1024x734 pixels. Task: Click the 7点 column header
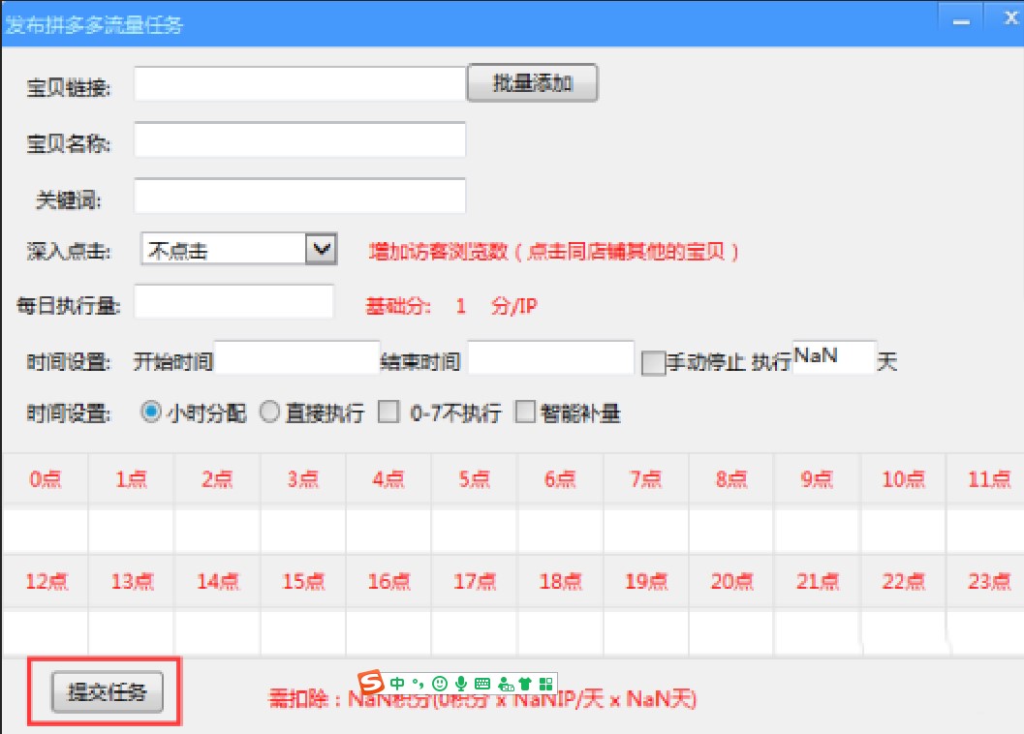[646, 479]
